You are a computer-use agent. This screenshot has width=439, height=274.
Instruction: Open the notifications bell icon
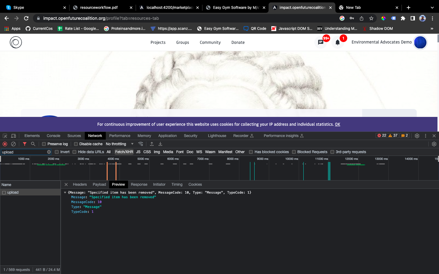tap(337, 43)
